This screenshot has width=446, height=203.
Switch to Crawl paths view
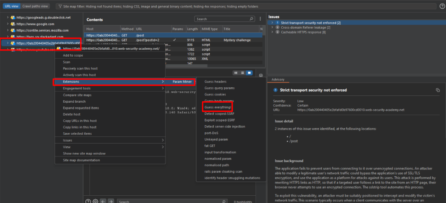[35, 6]
